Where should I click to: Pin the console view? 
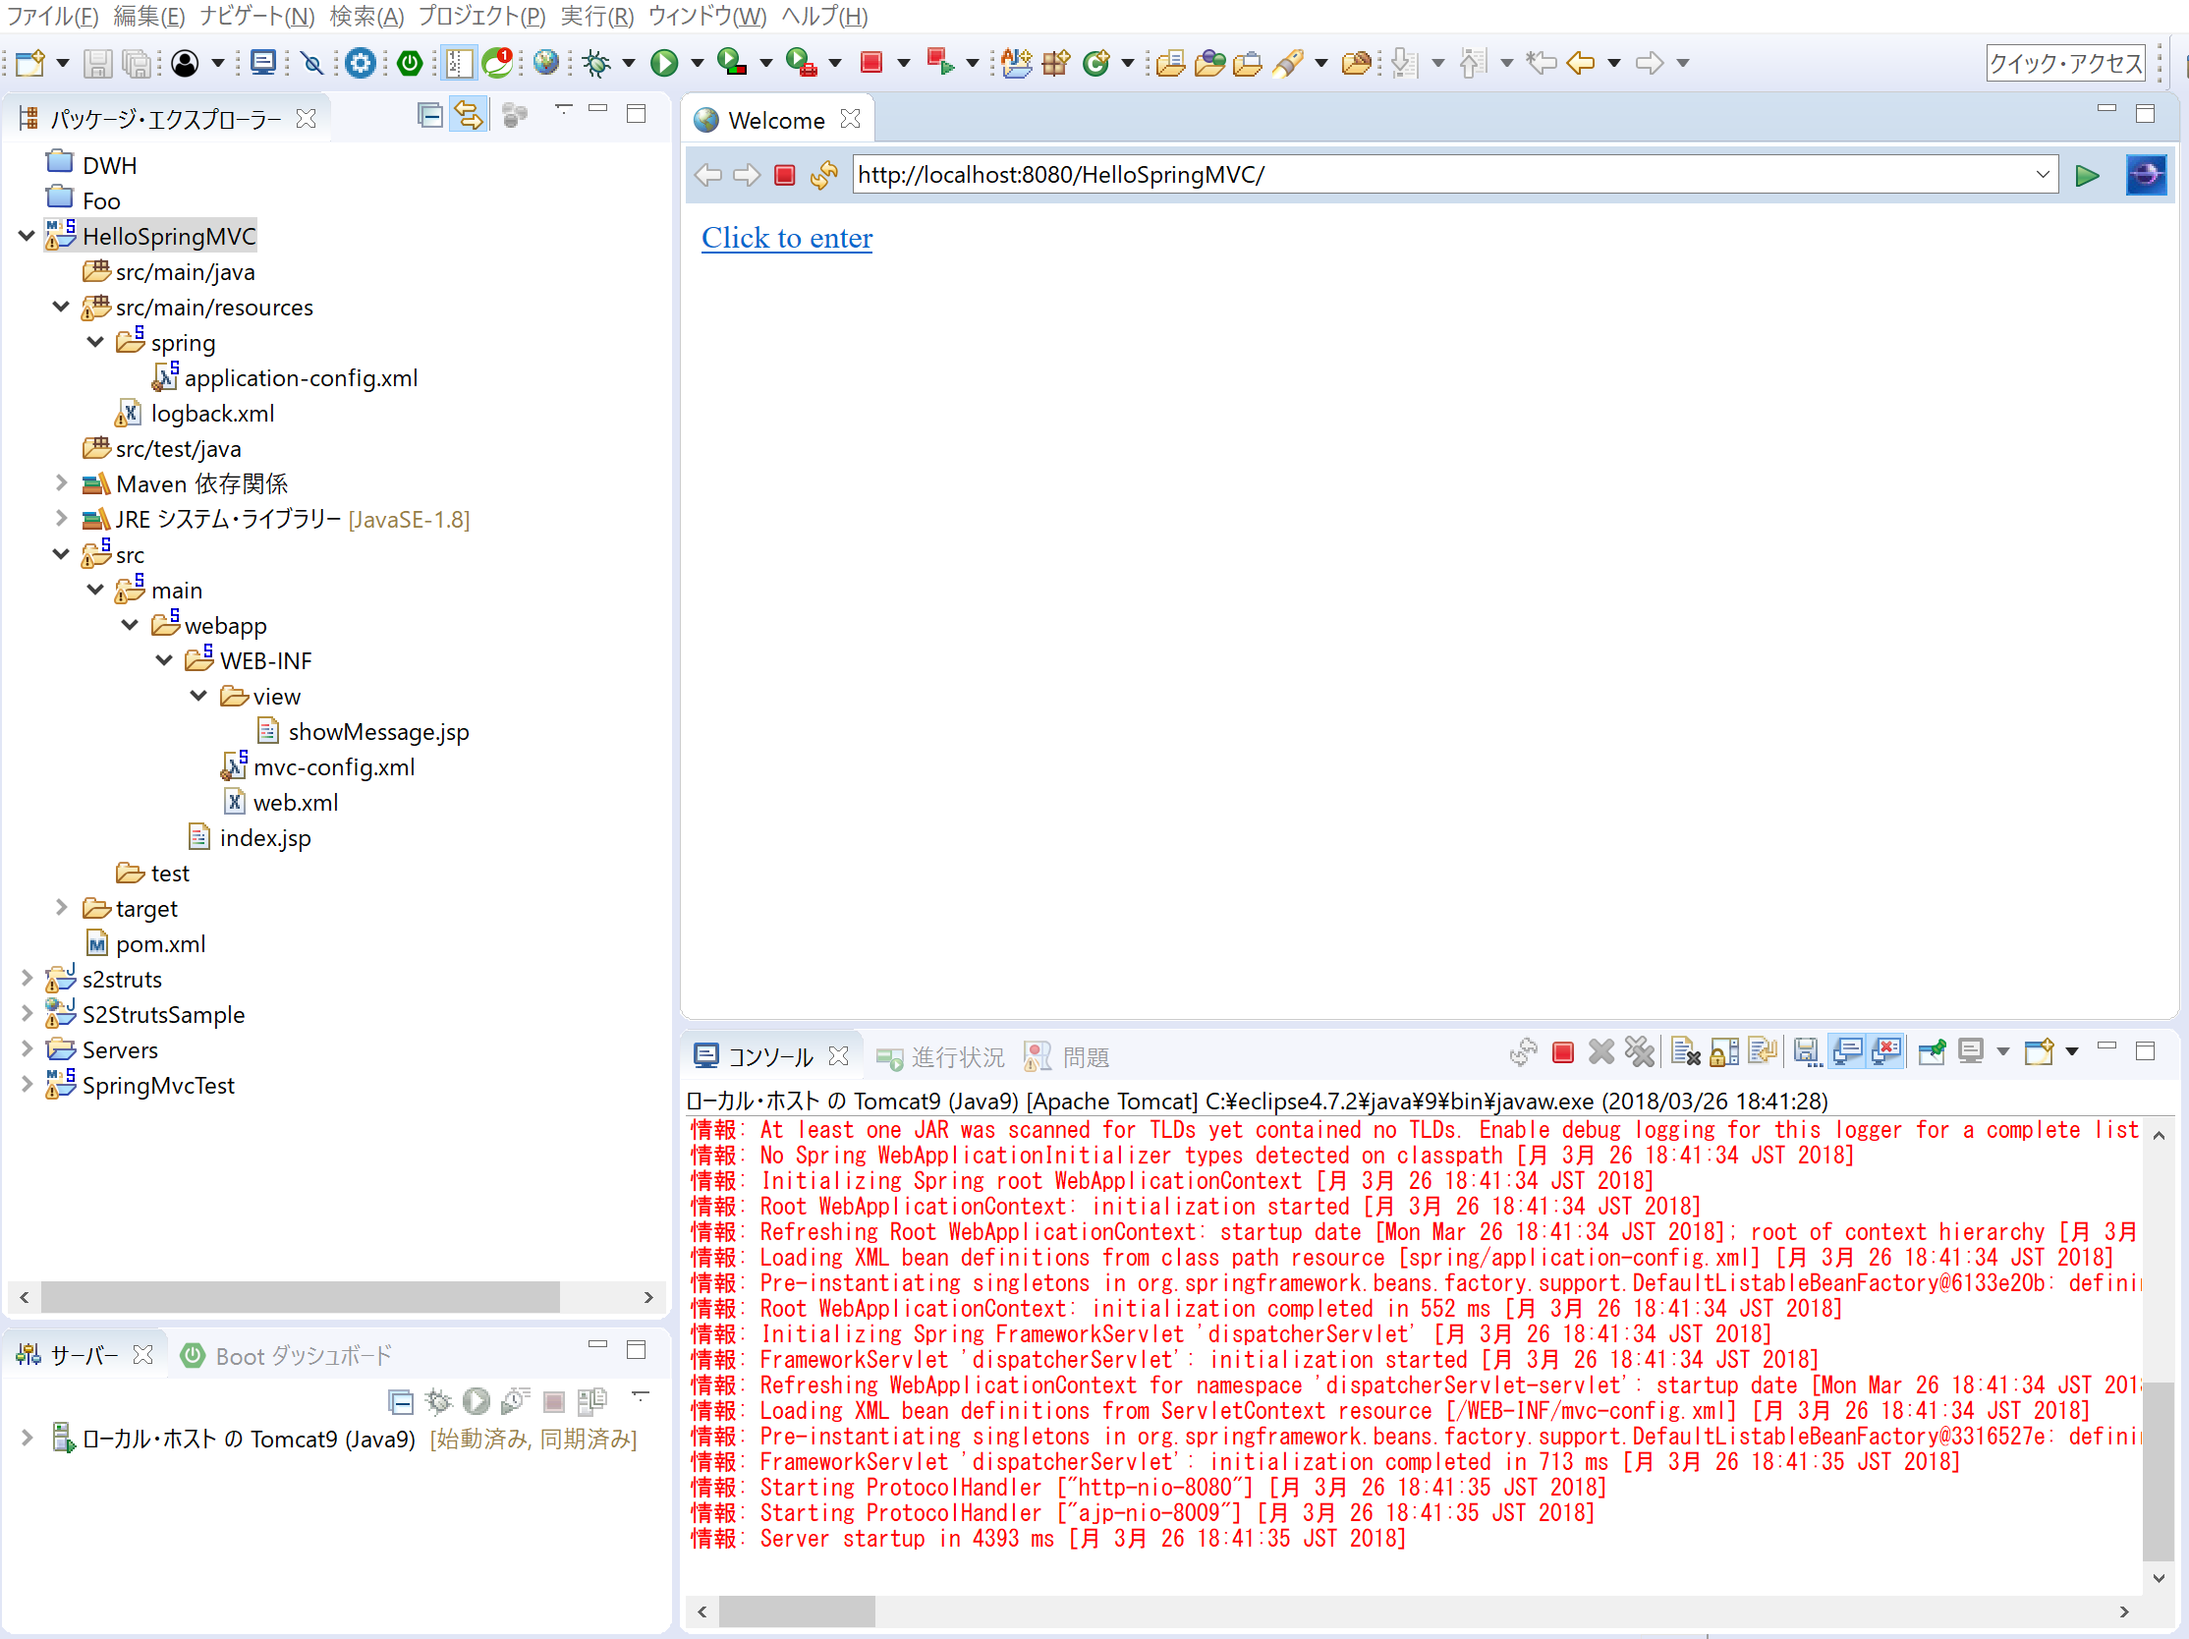click(x=1933, y=1052)
